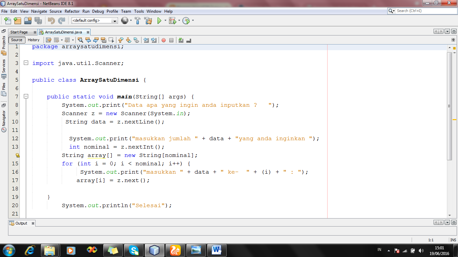Click the New Project toolbar icon
458x257 pixels.
pos(17,21)
